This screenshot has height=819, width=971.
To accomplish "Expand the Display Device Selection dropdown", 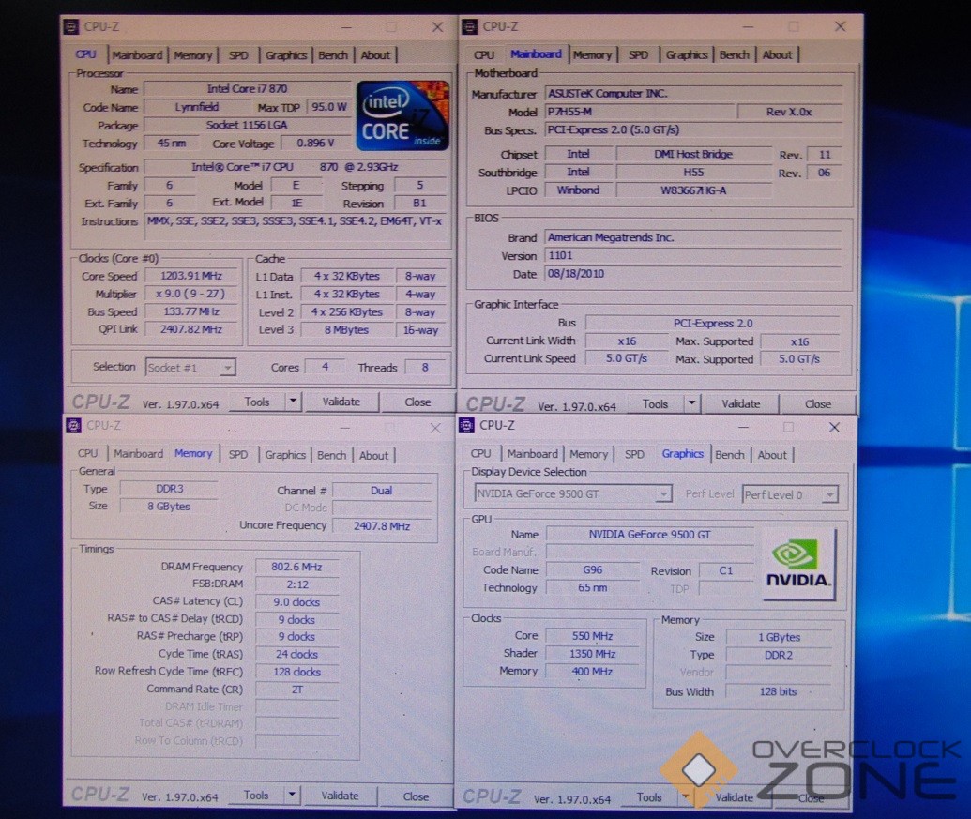I will click(664, 494).
